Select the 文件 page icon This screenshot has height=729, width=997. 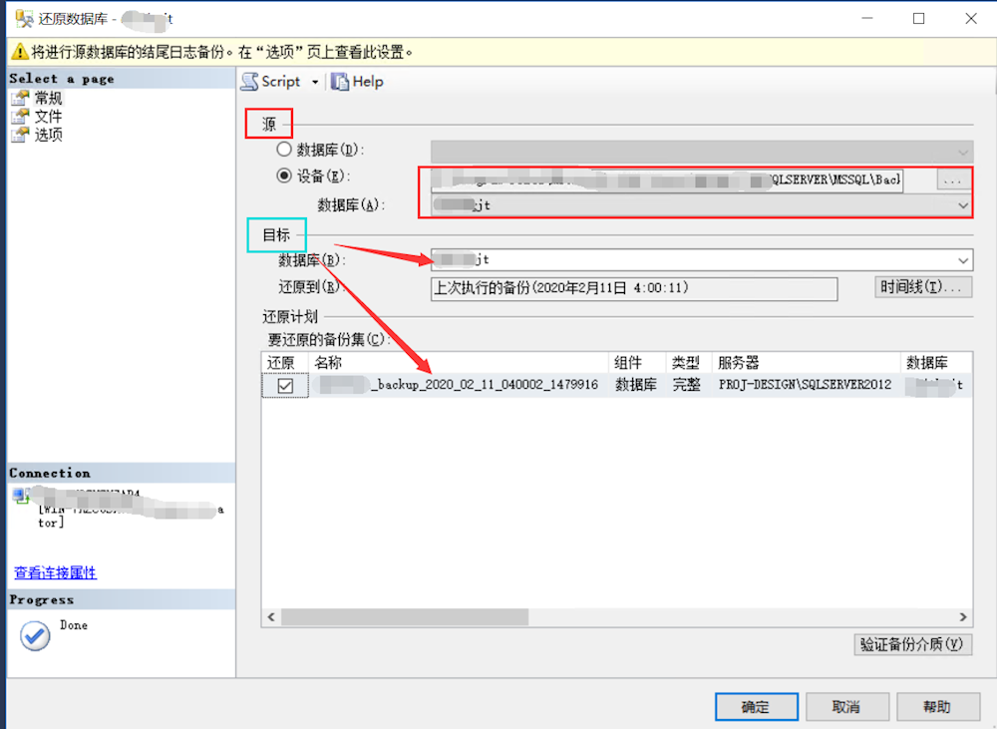pos(21,117)
